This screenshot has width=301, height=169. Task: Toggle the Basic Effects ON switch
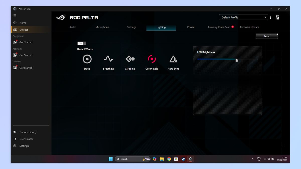click(82, 43)
